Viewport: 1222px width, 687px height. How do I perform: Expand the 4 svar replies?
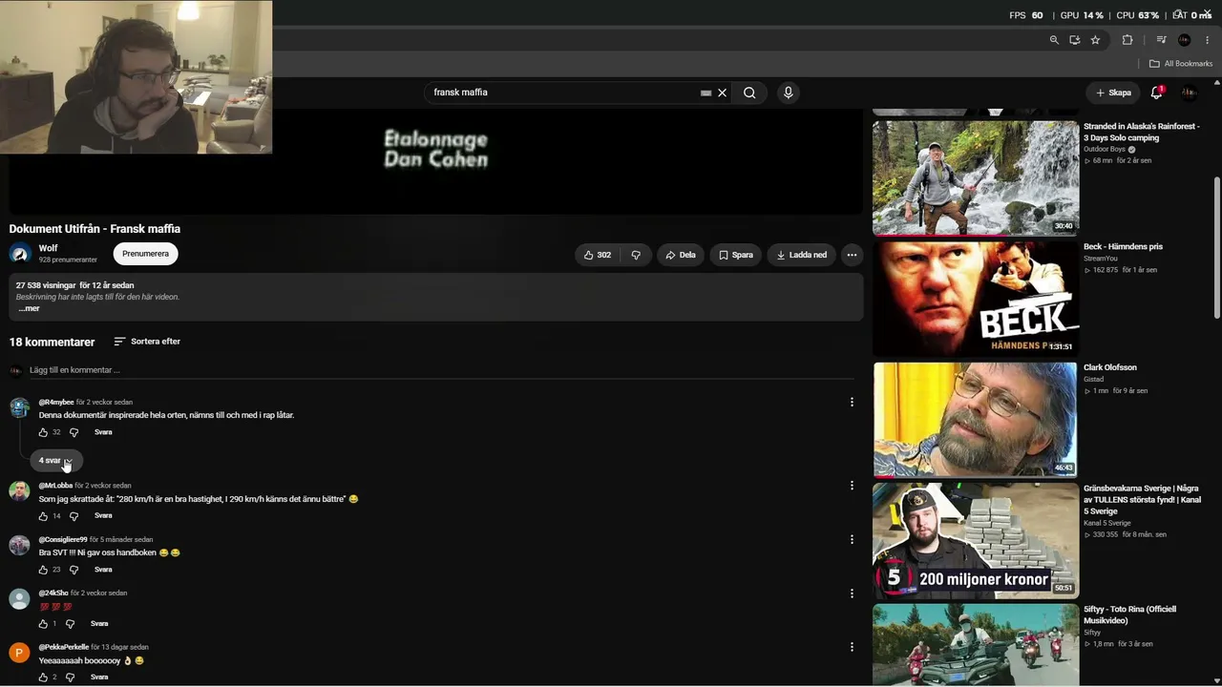[x=55, y=461]
